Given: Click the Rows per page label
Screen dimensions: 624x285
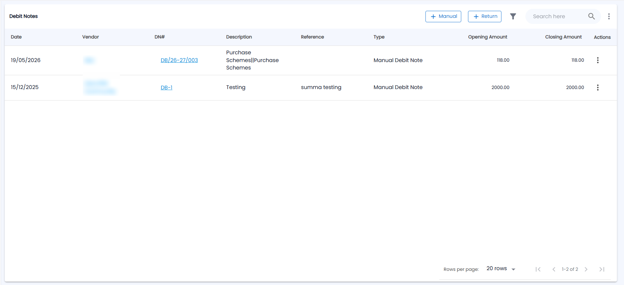Looking at the screenshot, I should pyautogui.click(x=461, y=269).
